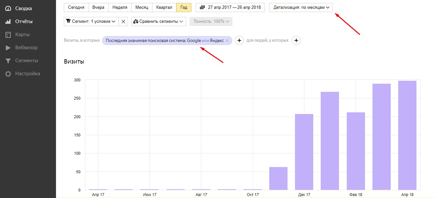The width and height of the screenshot is (435, 198).
Task: Click the Отчёты bar chart icon
Action: (x=8, y=21)
